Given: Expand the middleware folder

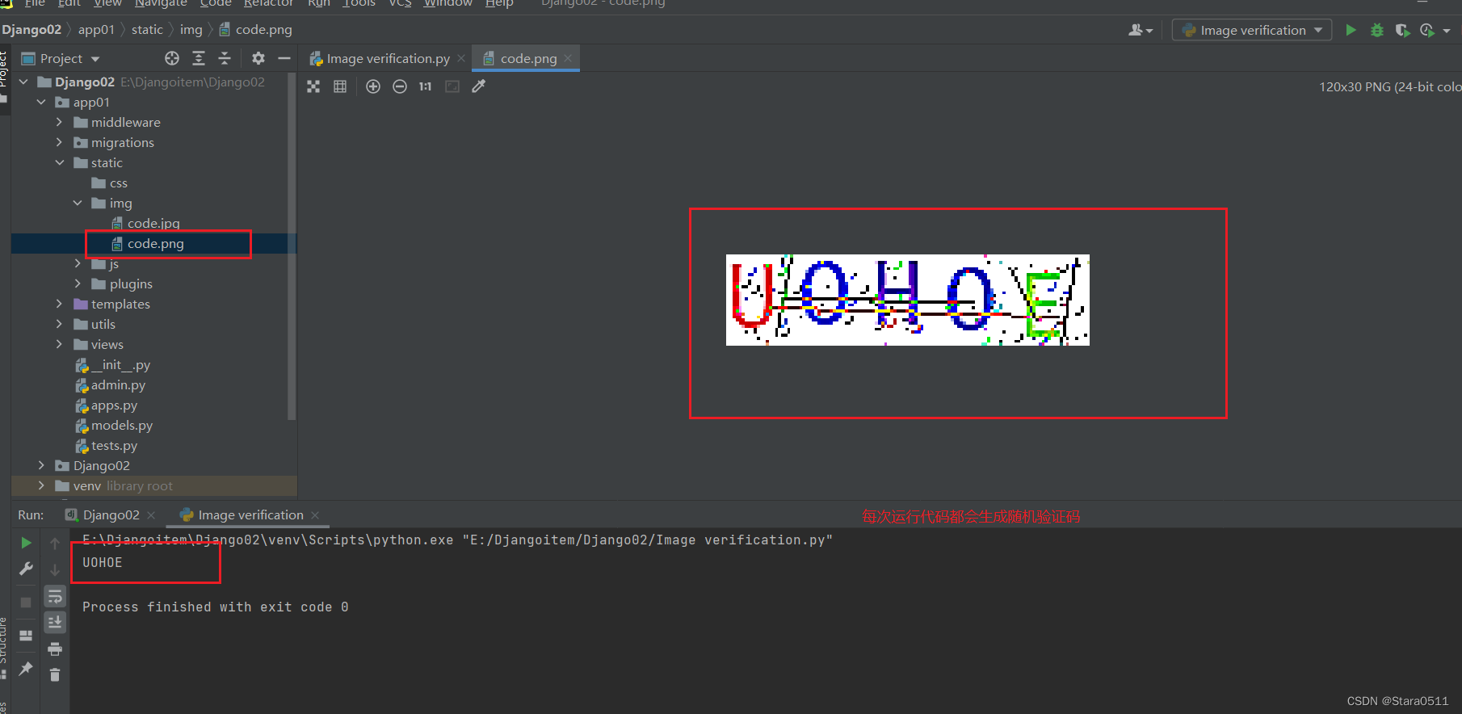Looking at the screenshot, I should (x=59, y=122).
